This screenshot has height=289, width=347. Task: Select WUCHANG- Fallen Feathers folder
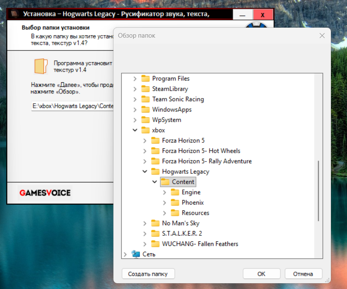(200, 244)
